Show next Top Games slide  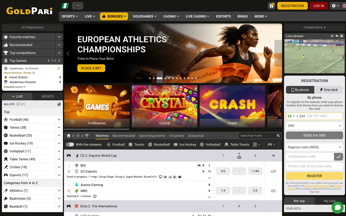(59, 61)
